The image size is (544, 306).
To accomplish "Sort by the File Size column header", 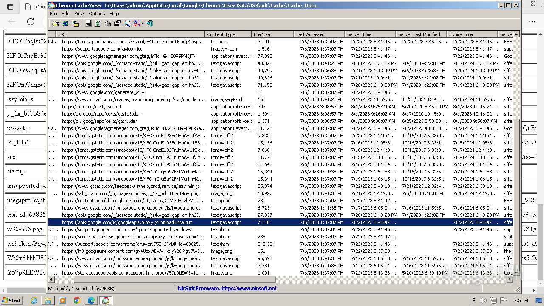I will (272, 34).
